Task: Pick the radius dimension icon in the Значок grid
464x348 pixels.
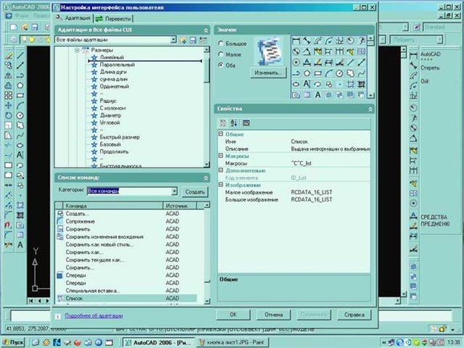Action: 350,41
